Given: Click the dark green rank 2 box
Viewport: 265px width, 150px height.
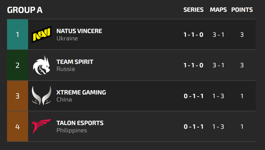Looking at the screenshot, I should point(17,65).
